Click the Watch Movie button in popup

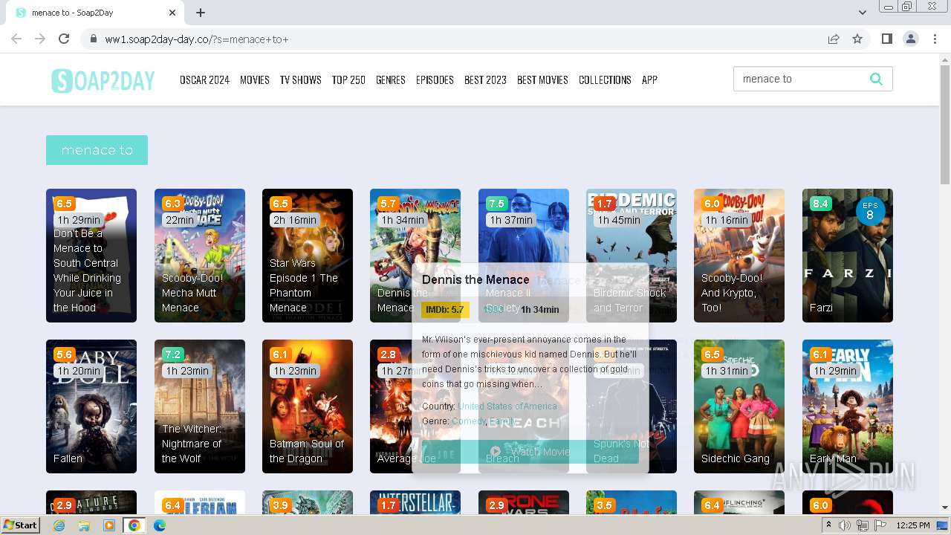coord(530,452)
